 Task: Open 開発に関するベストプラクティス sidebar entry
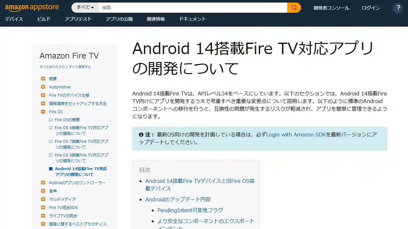pos(78,224)
